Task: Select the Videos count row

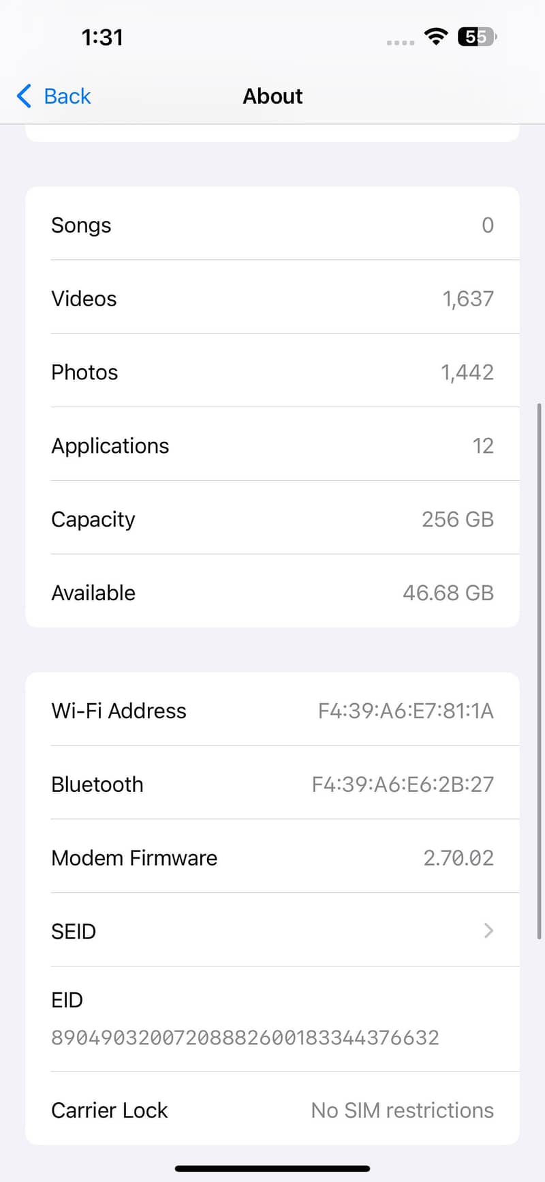Action: [272, 299]
